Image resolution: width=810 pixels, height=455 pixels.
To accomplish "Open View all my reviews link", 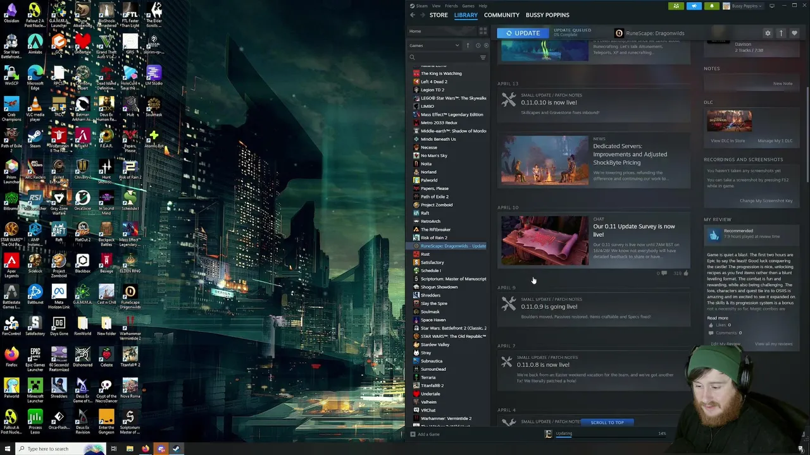I will [x=774, y=344].
